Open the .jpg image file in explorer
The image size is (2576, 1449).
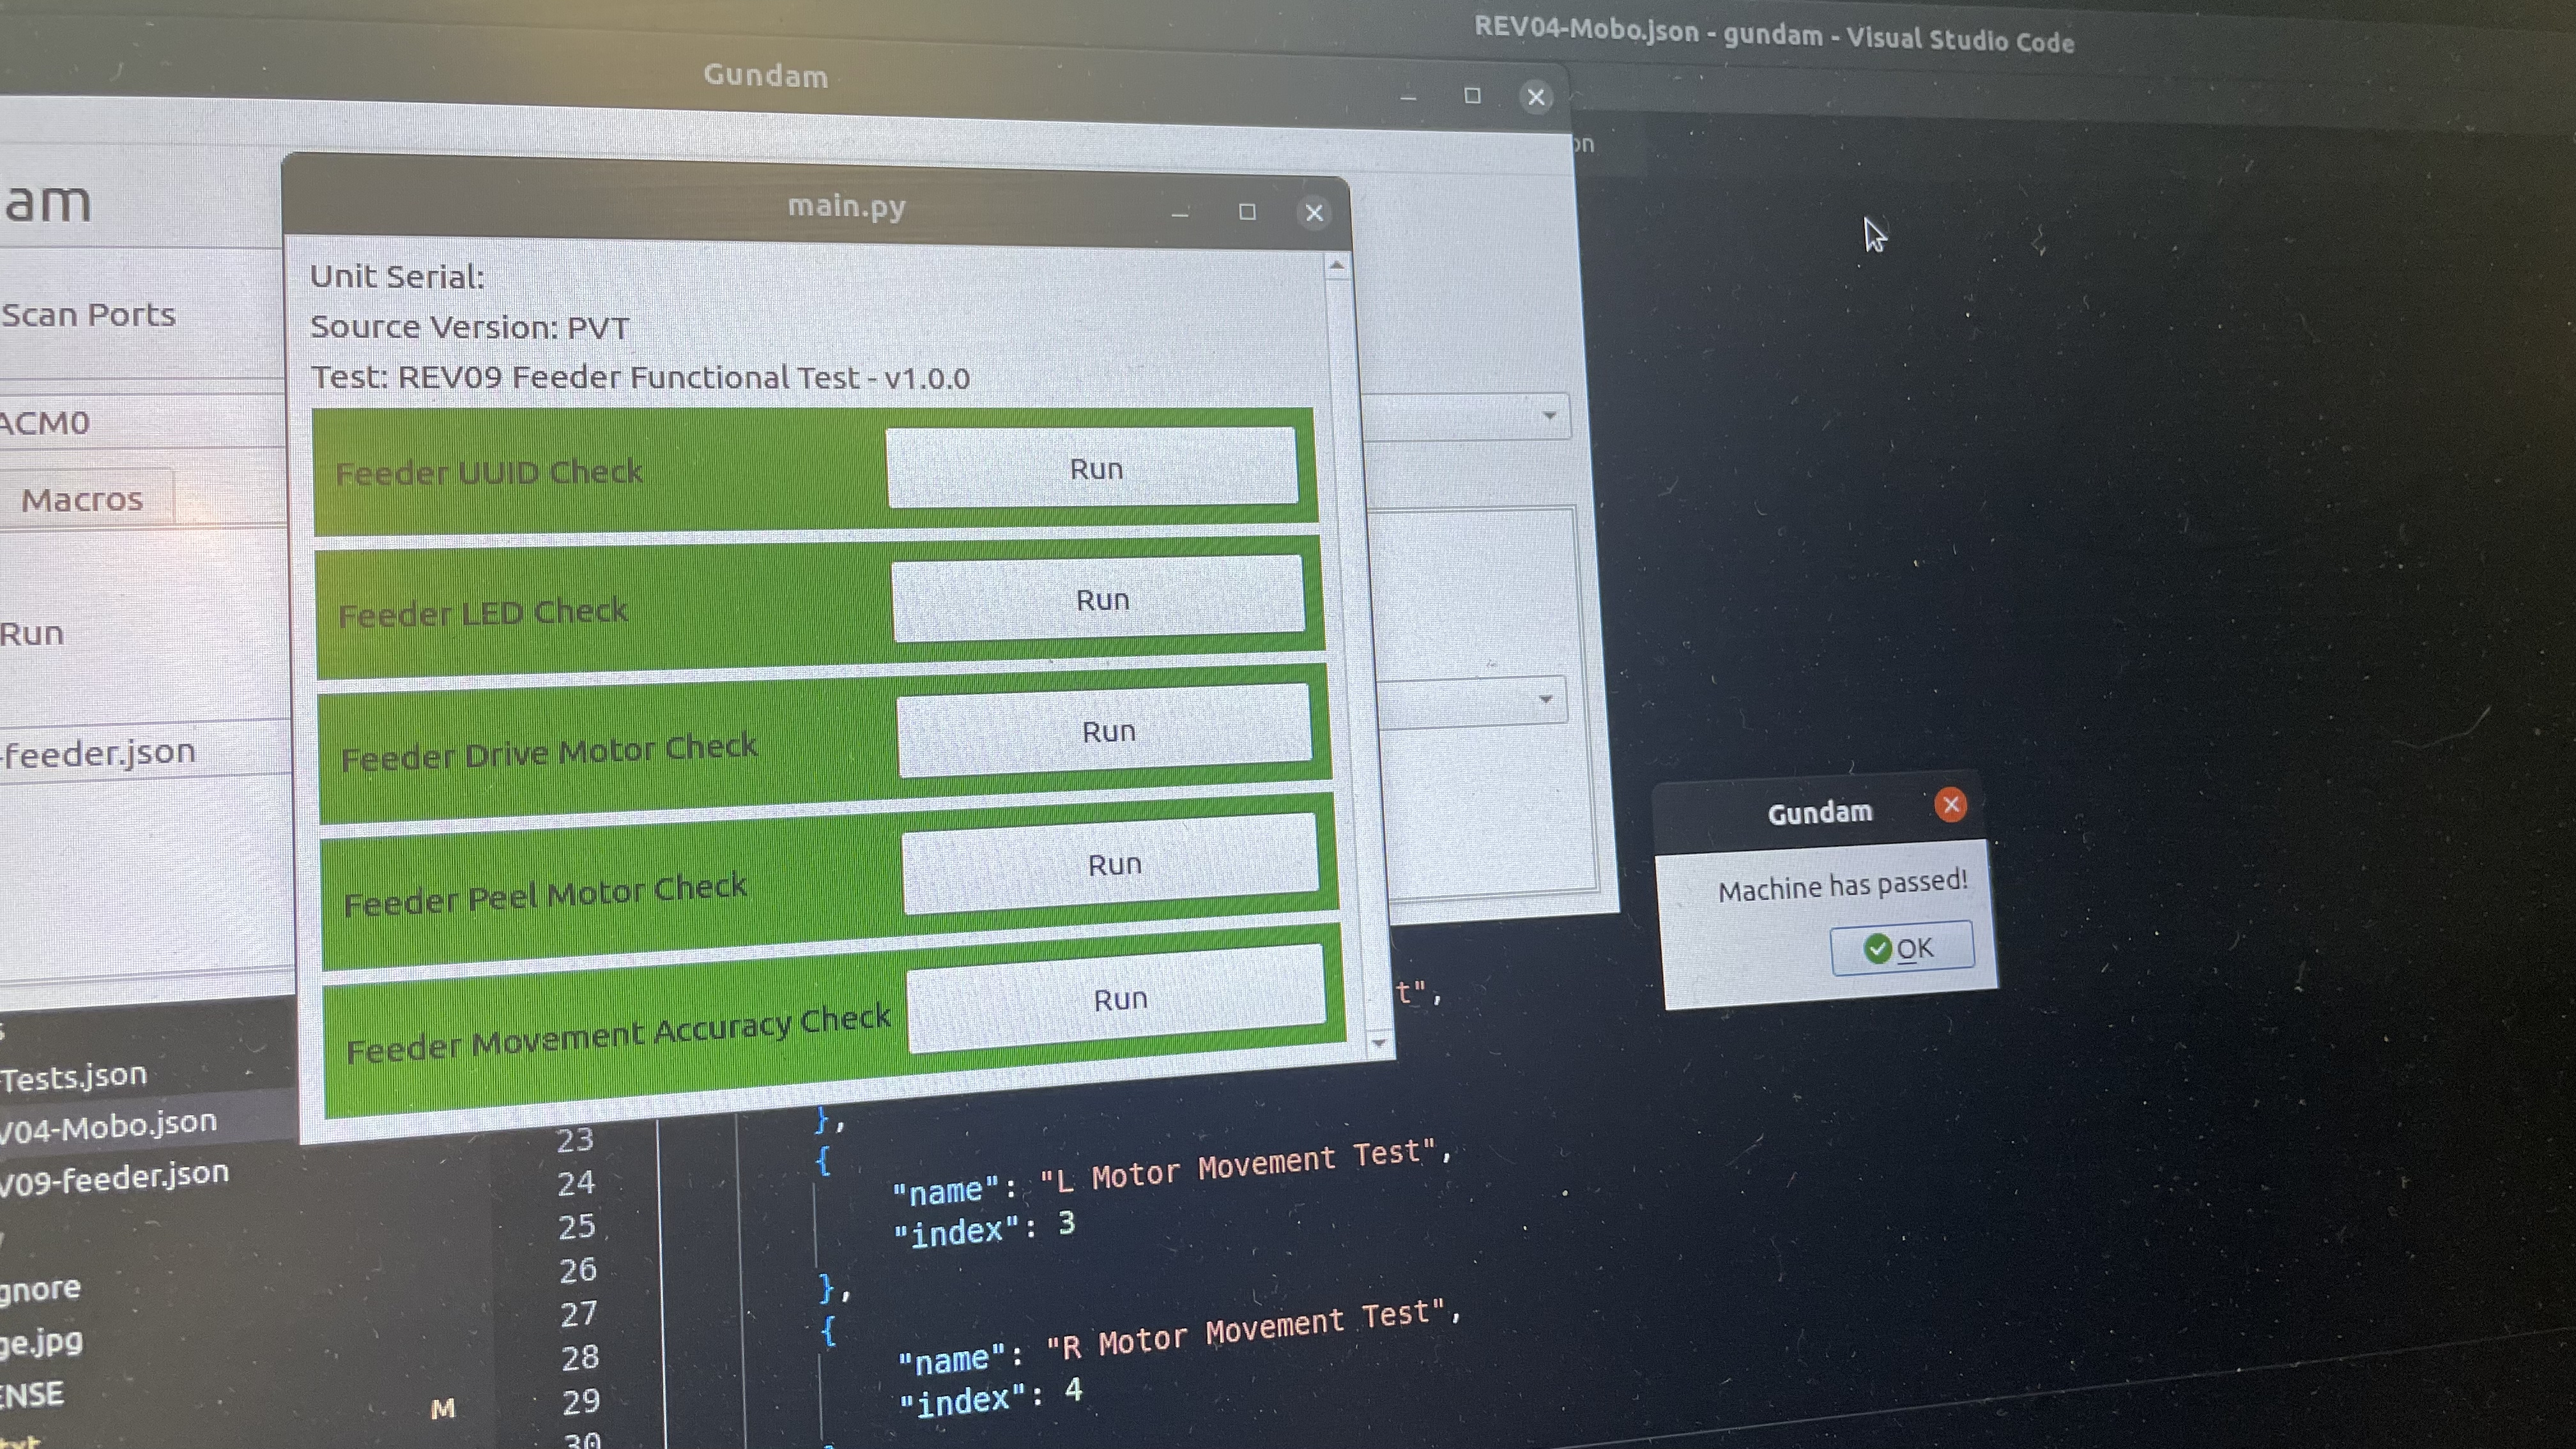click(x=41, y=1341)
